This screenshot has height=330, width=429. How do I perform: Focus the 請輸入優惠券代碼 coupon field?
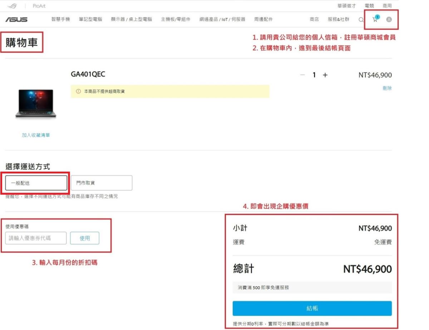pos(36,238)
